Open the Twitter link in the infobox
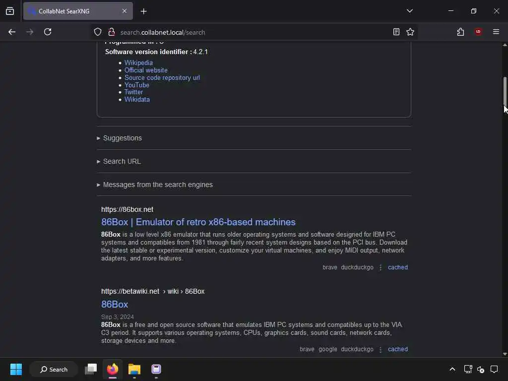This screenshot has width=508, height=381. point(133,92)
